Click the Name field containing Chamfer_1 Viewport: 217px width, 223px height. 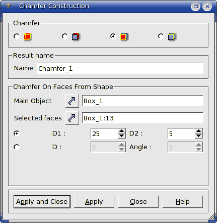[120, 68]
